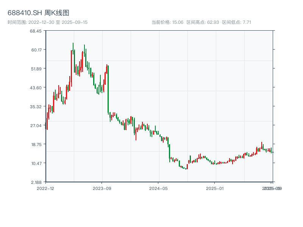Viewport: 303px width, 227px height.
Task: Select the 2022-12 x-axis label
Action: pyautogui.click(x=45, y=188)
